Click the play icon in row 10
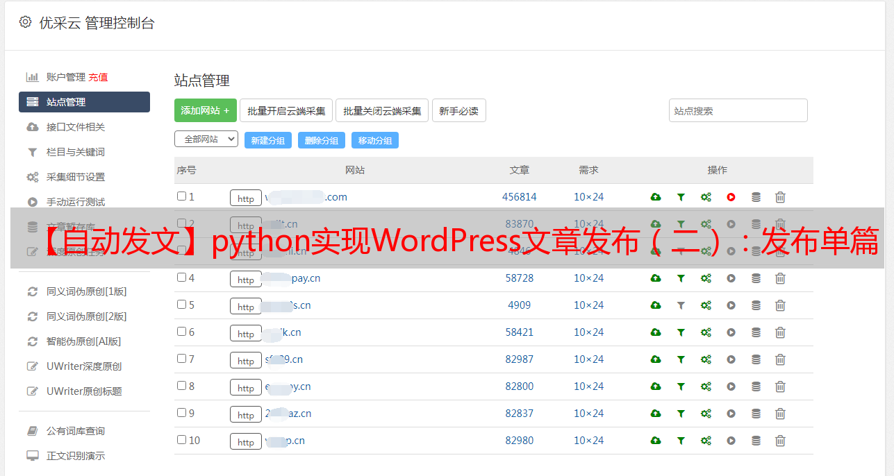Viewport: 894px width, 476px height. click(731, 441)
